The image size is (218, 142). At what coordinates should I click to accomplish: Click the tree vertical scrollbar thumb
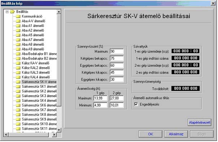coord(59,60)
